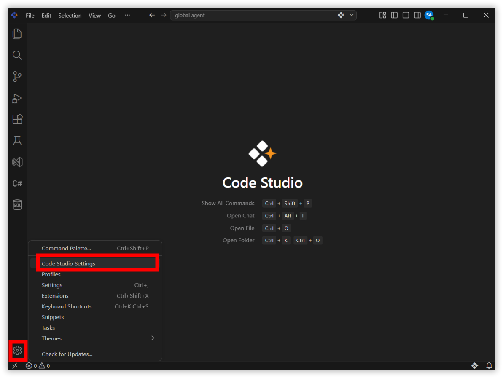503x378 pixels.
Task: Open the File menu
Action: click(30, 16)
